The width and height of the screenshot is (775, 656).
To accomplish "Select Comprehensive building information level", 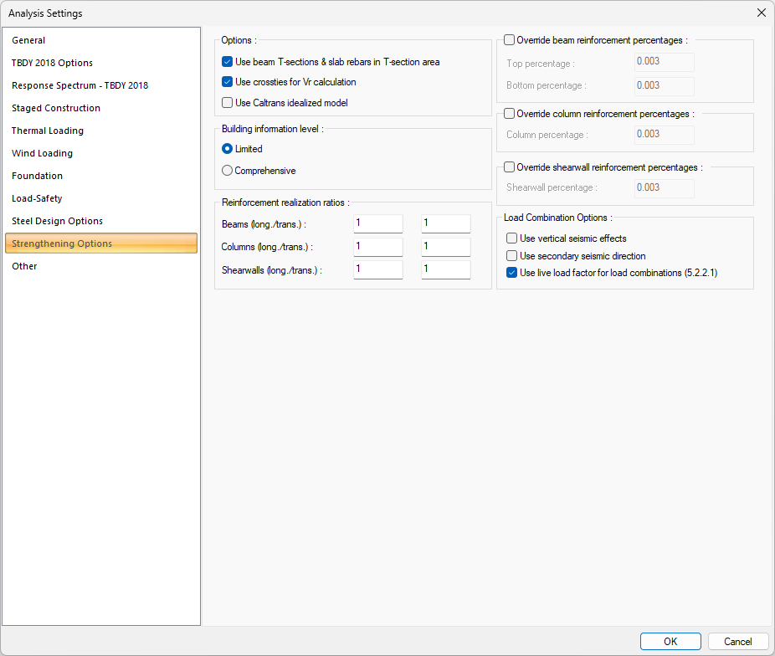I will (x=228, y=171).
